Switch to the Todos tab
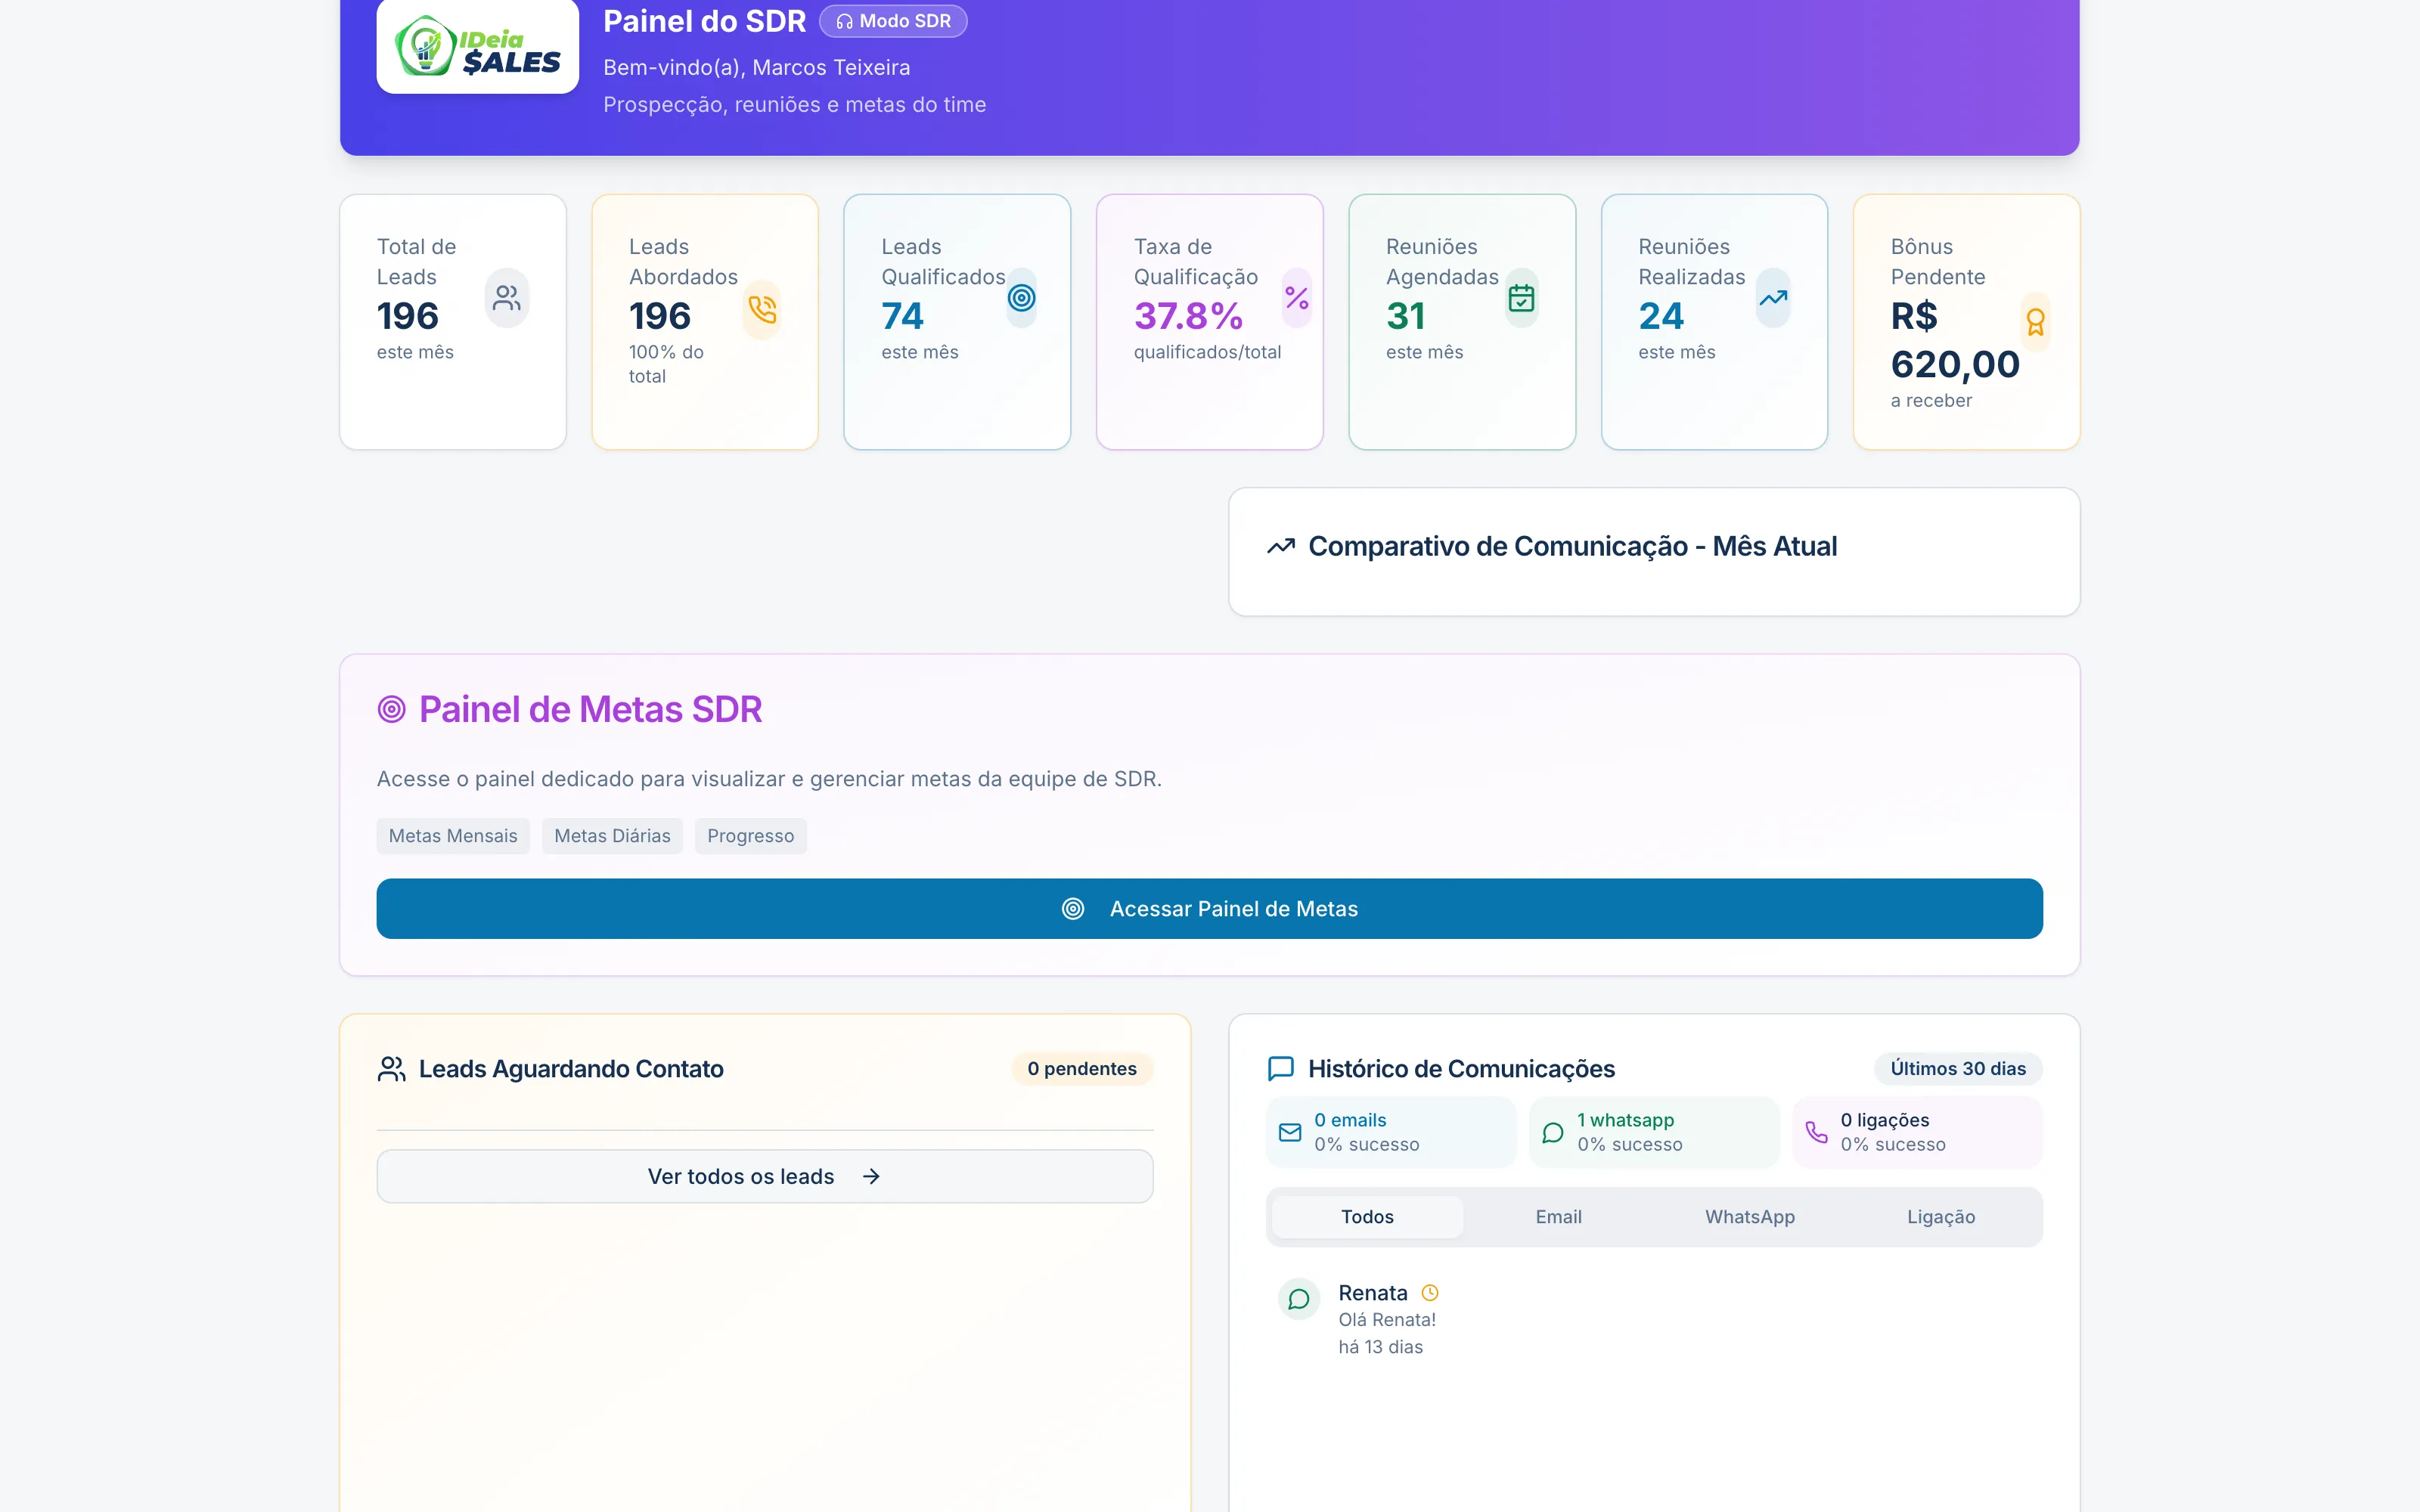 pos(1367,1217)
